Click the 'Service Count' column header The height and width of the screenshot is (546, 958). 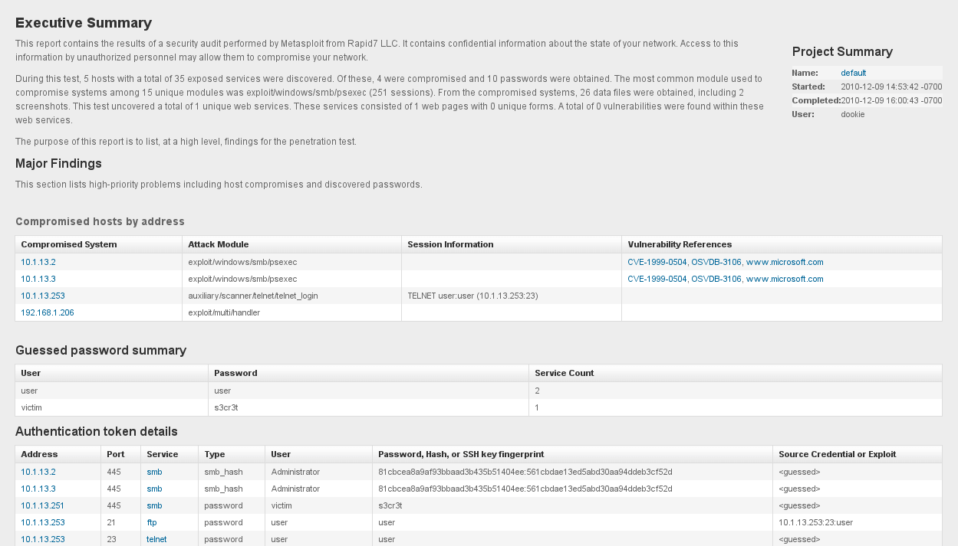[x=565, y=373]
